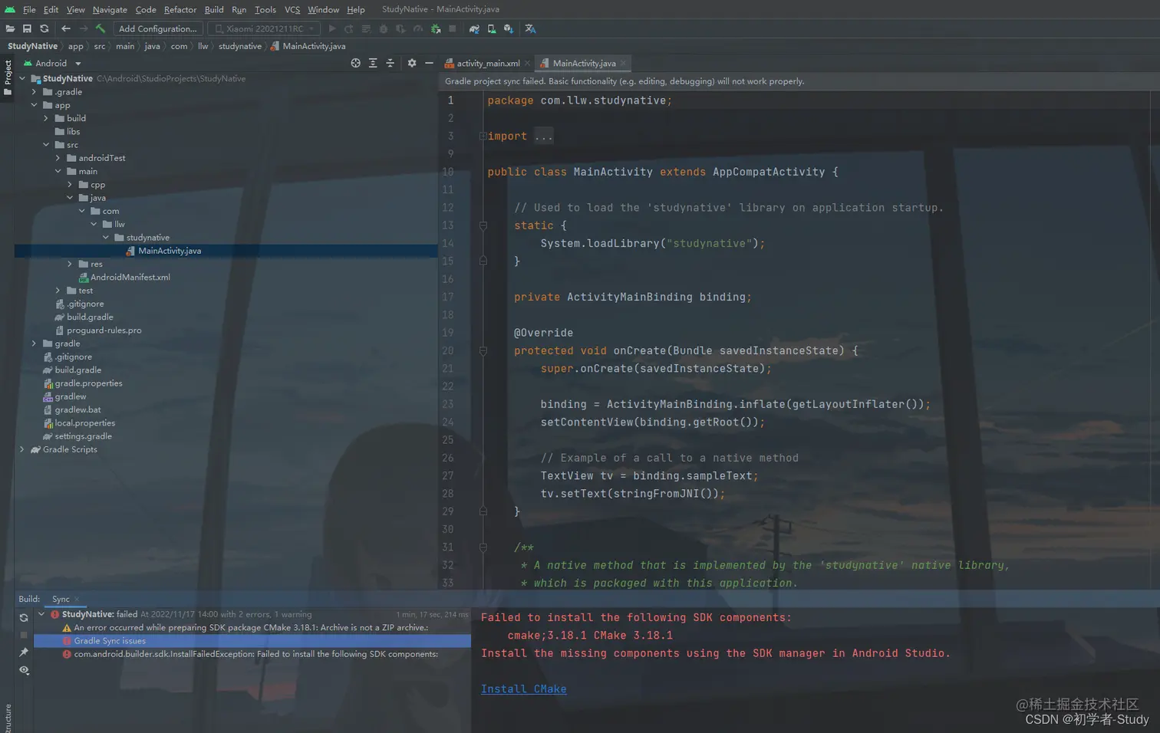Click the Add Configuration button
The width and height of the screenshot is (1160, 733).
tap(157, 29)
